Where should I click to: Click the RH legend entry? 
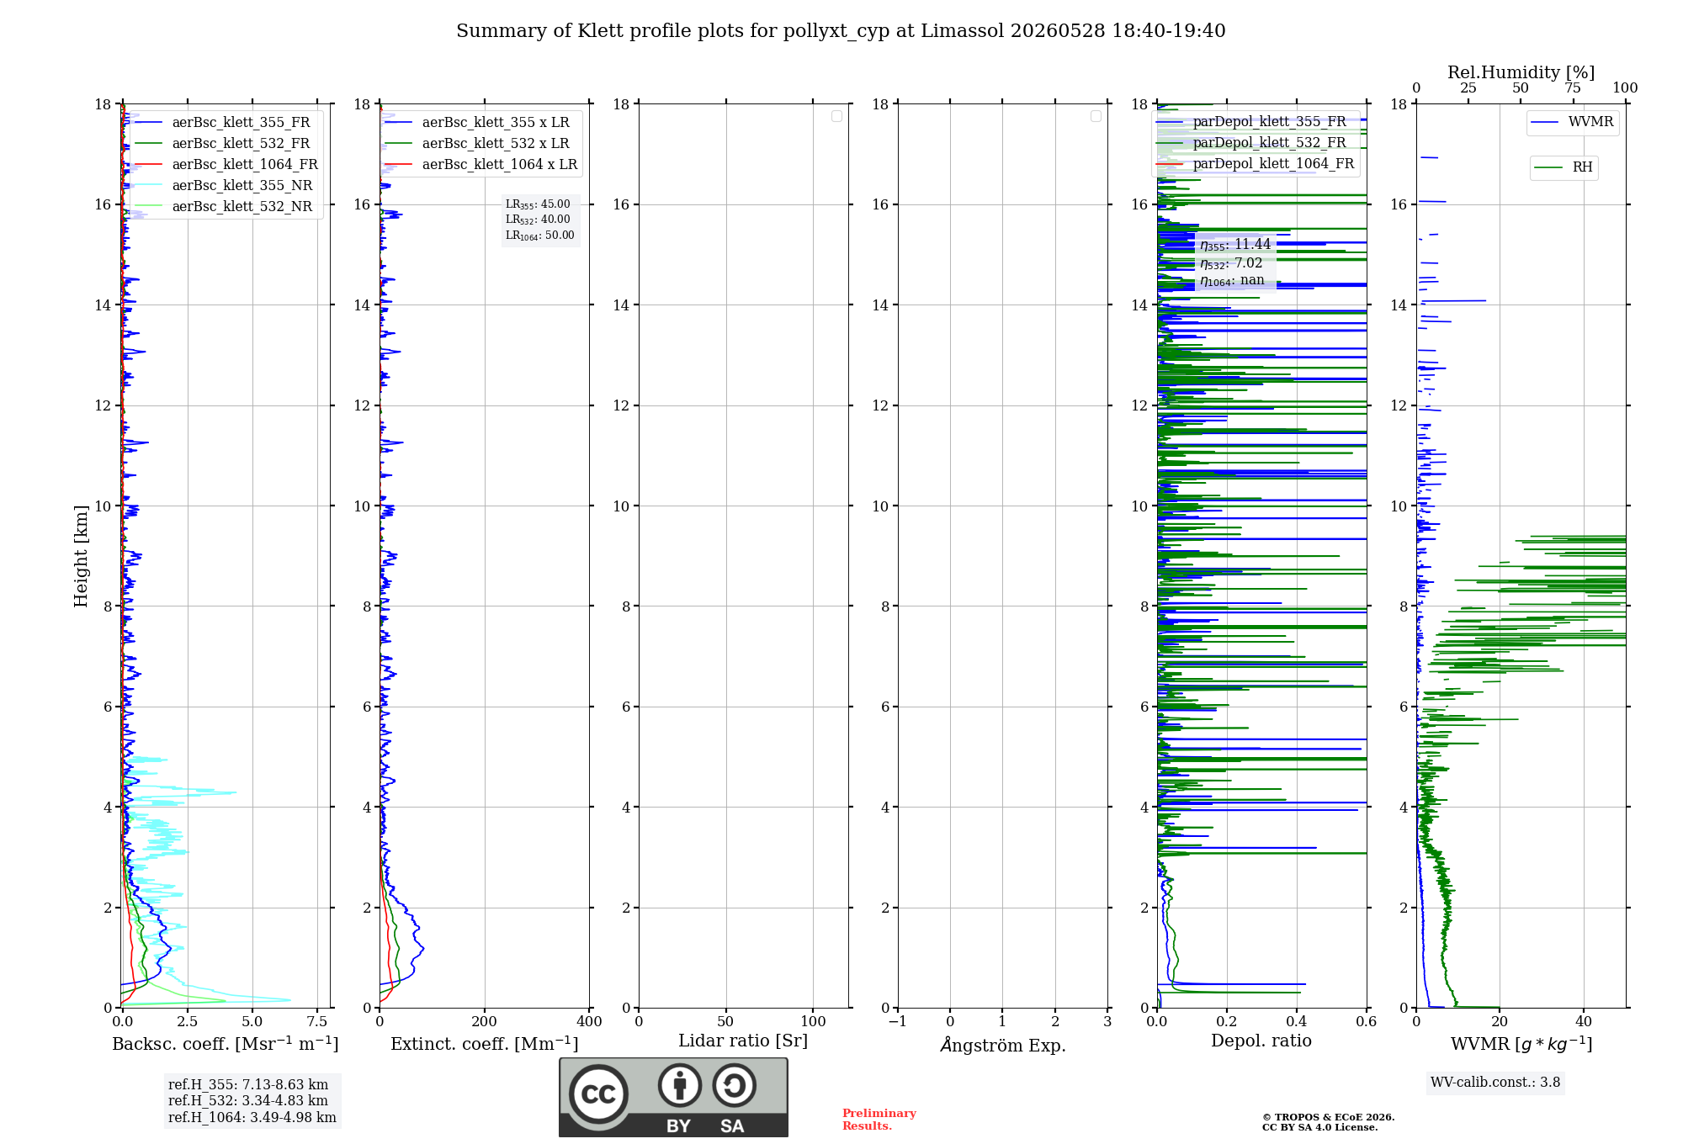(x=1564, y=167)
